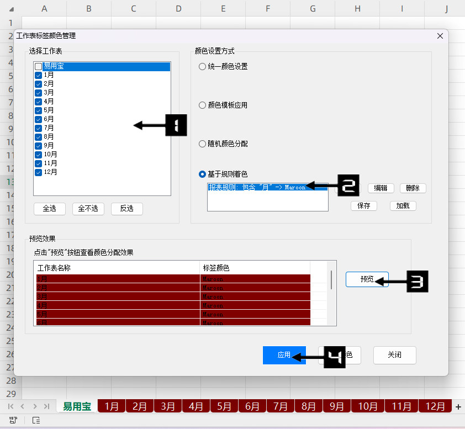Viewport: 465px width, 429px height.
Task: Click the first-sheet navigation arrow
Action: (10, 406)
